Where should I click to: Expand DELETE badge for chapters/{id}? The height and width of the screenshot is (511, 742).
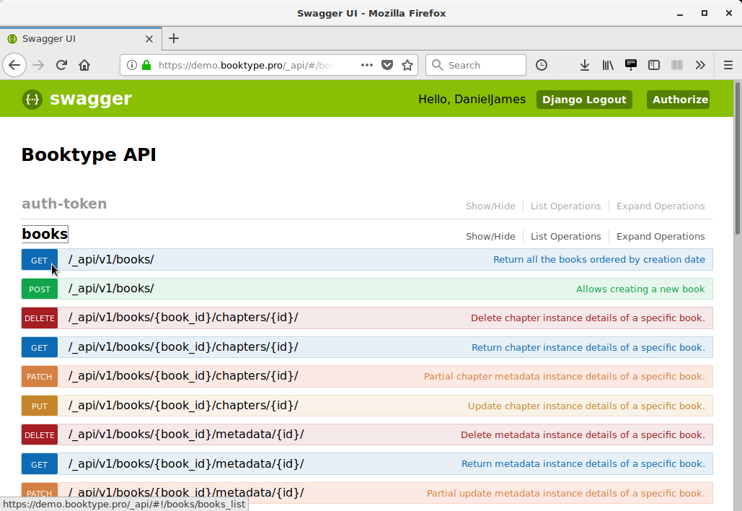point(39,318)
